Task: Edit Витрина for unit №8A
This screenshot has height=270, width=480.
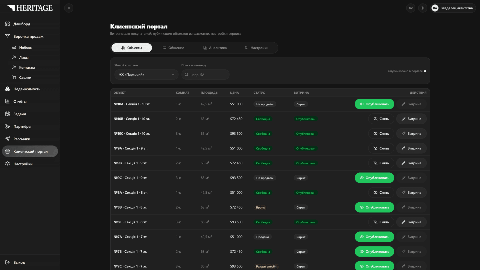Action: point(411,192)
